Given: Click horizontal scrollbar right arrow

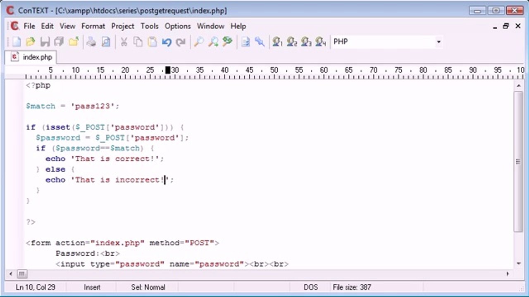Looking at the screenshot, I should click(508, 273).
